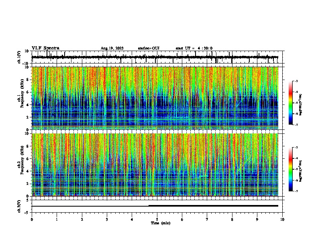Click the ch.2 spectrogram color scale bar

point(290,169)
